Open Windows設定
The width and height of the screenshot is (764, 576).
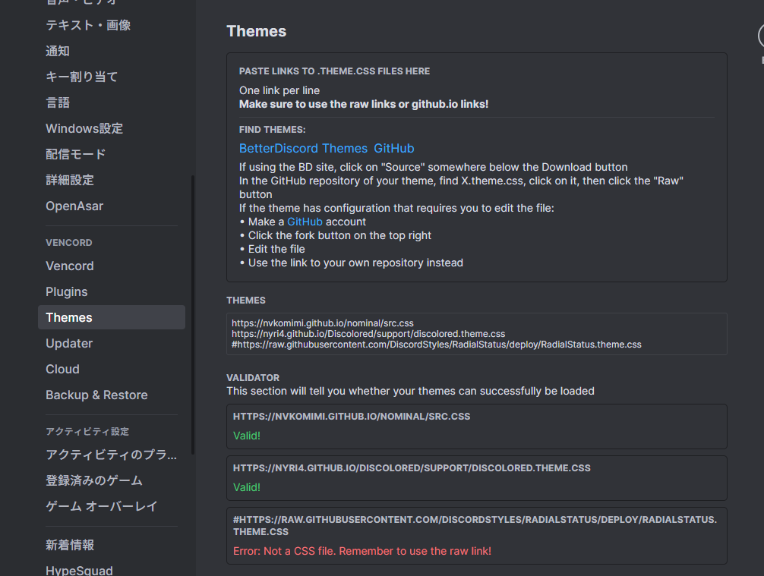tap(84, 128)
